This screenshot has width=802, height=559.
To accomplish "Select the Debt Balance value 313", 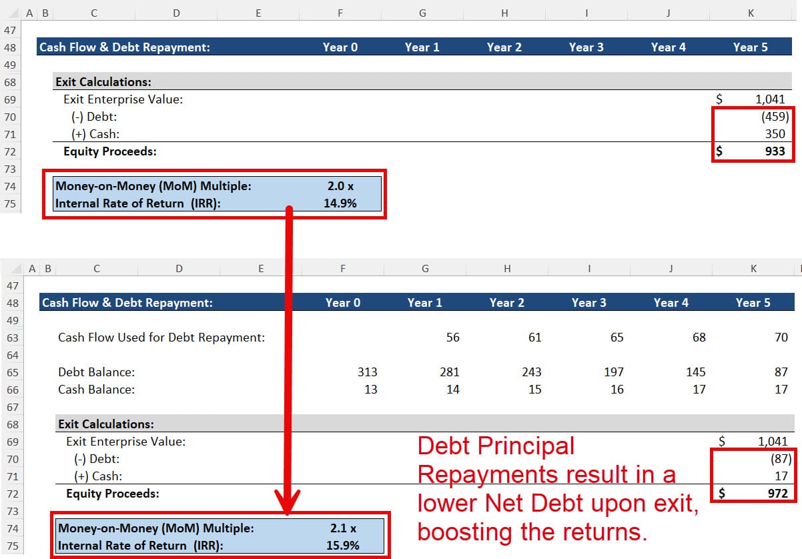I will coord(367,372).
